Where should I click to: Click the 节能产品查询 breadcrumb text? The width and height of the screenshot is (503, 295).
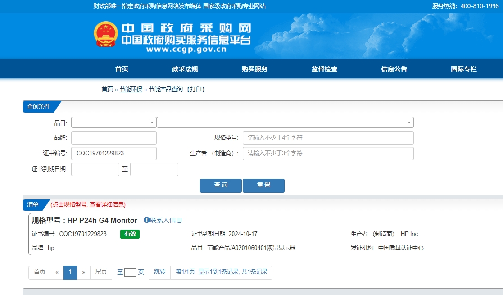(166, 89)
